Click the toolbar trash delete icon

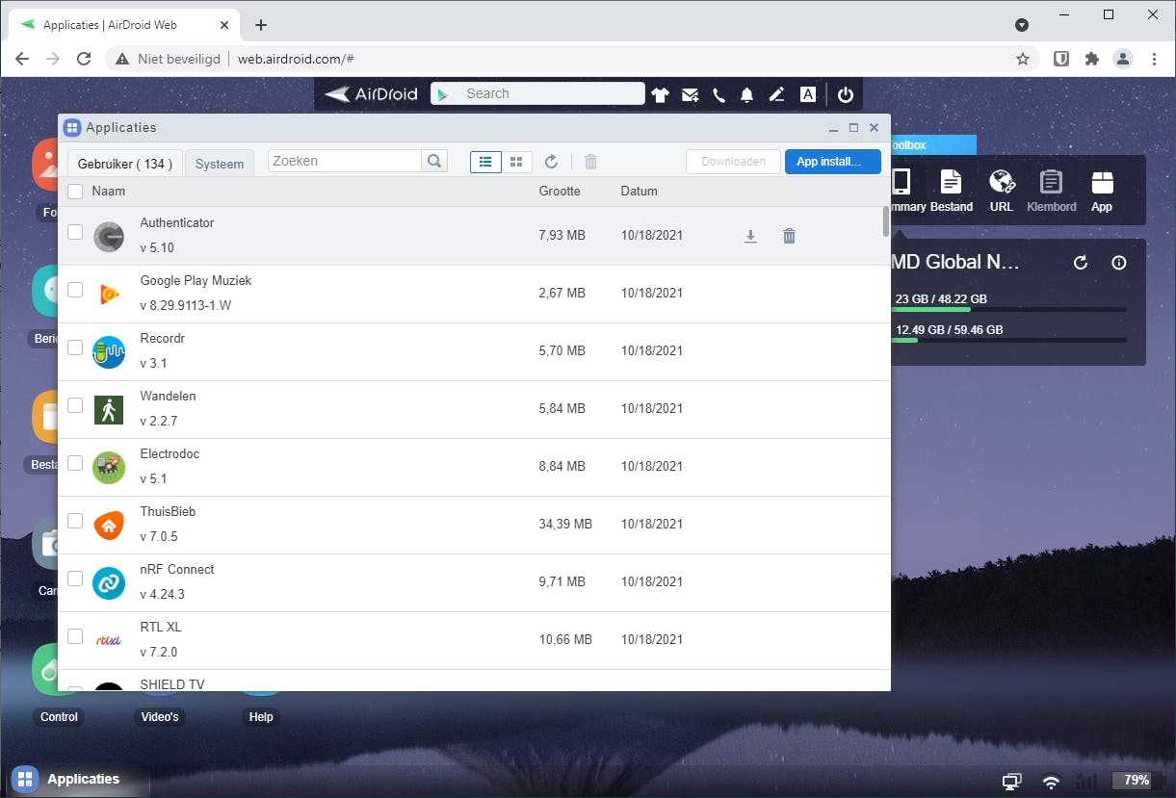[590, 162]
